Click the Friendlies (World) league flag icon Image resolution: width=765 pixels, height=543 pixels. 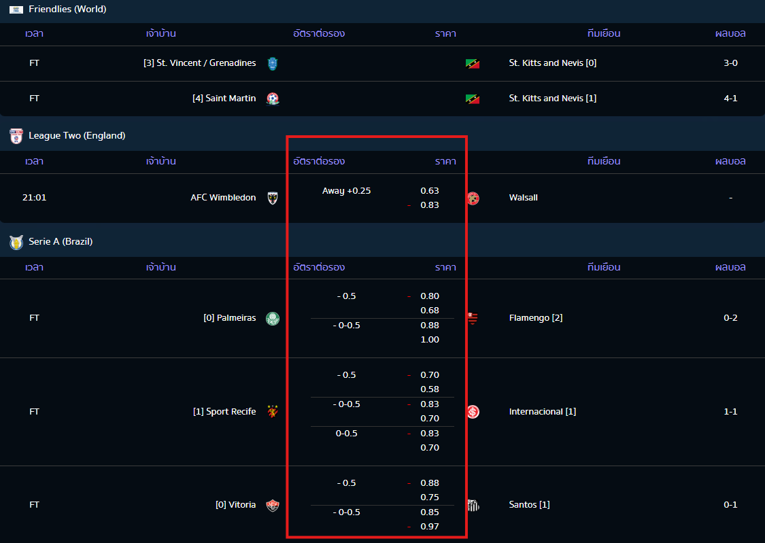click(16, 10)
